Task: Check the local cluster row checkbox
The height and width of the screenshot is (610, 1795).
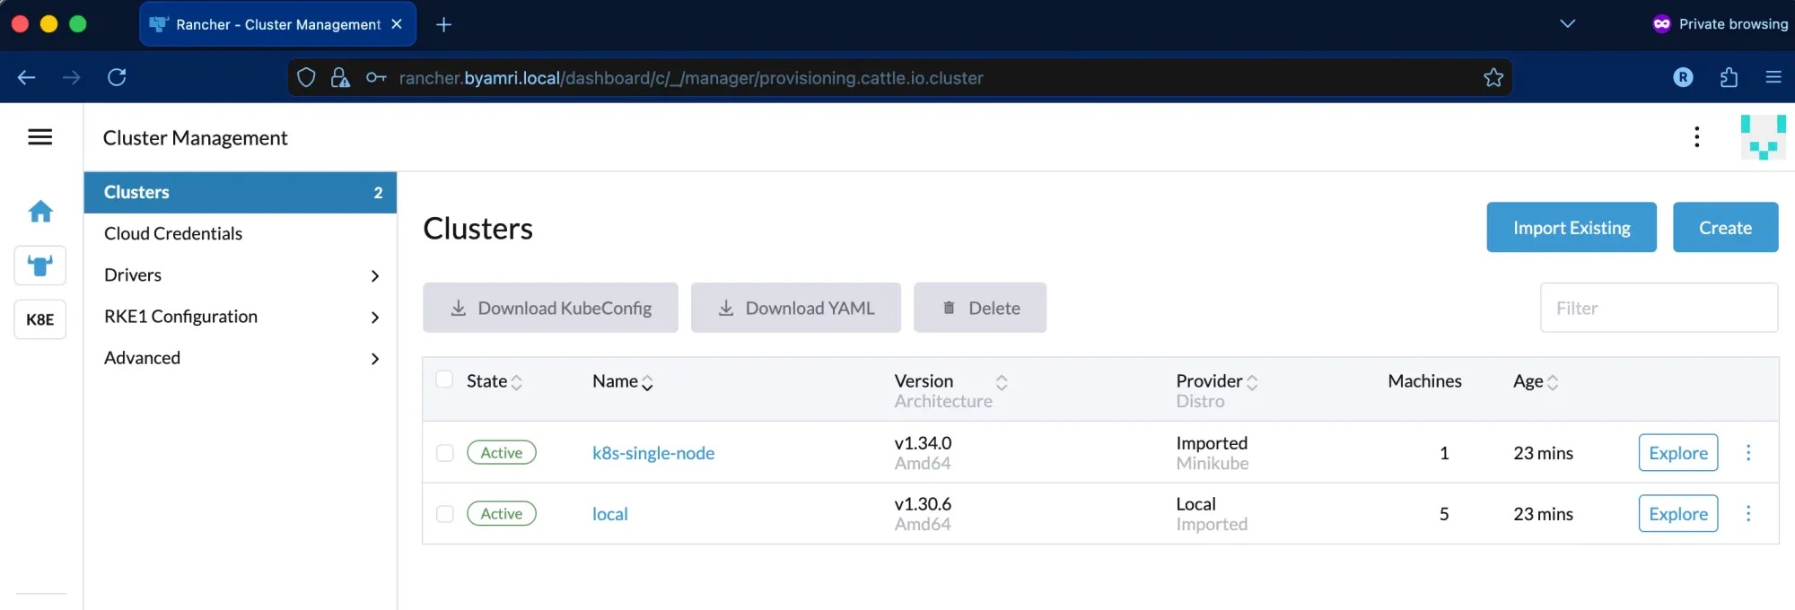Action: 445,514
